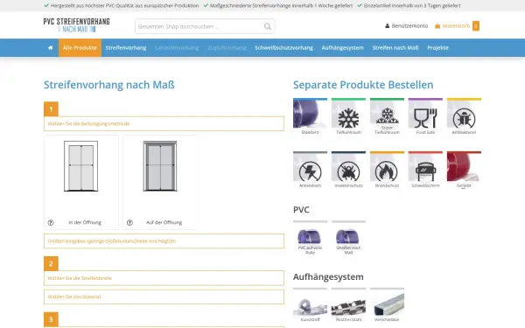This screenshot has height=328, width=525.
Task: Select the 'In der Öffnung' mounting option
Action: [81, 182]
